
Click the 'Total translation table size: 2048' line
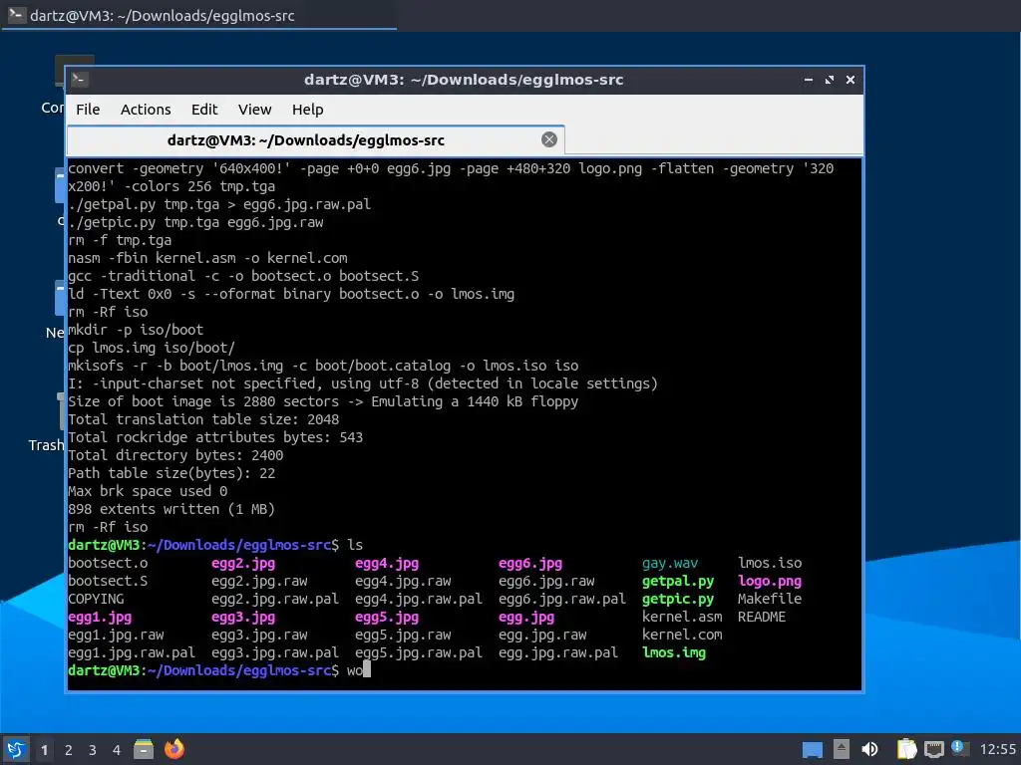(x=203, y=419)
